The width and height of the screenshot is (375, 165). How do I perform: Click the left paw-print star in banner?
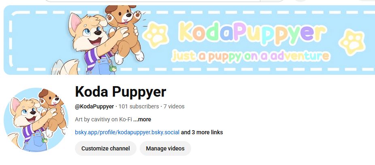pos(156,35)
